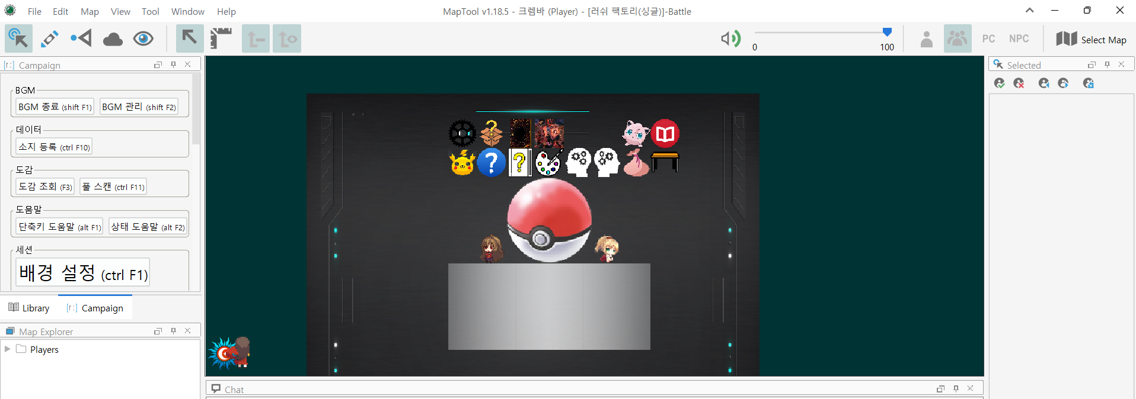The width and height of the screenshot is (1136, 399).
Task: Click the left head-with-gears token
Action: coord(578,163)
